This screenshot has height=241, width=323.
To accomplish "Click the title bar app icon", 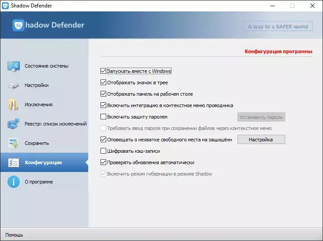I will 5,6.
